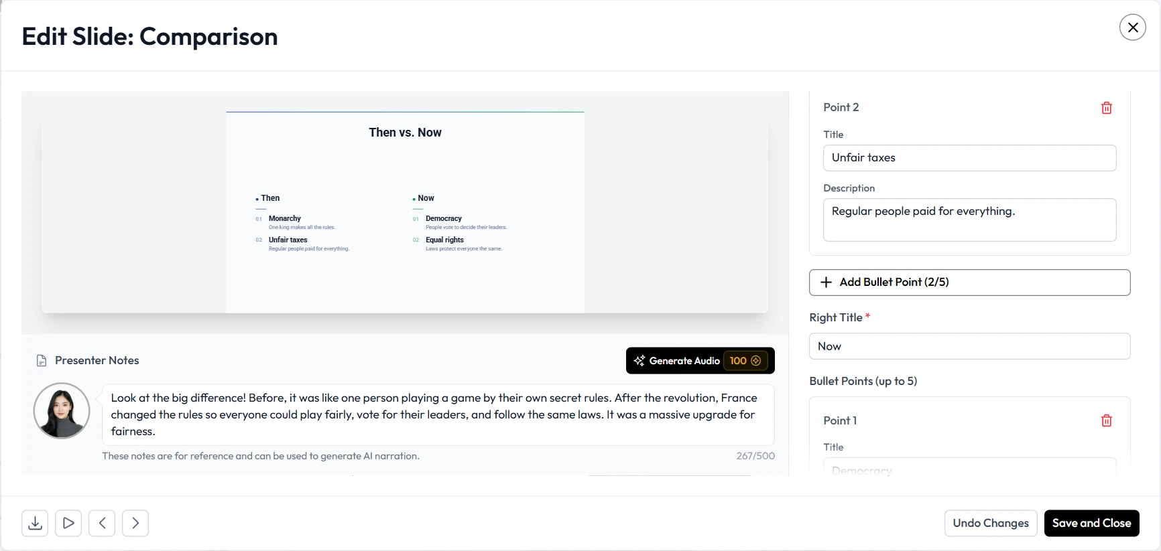Click the Presenter Notes document icon
1161x551 pixels.
tap(42, 361)
